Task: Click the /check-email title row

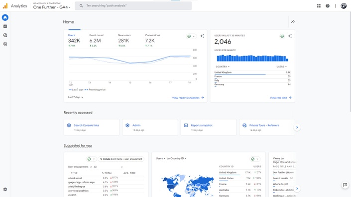Action: (106, 178)
